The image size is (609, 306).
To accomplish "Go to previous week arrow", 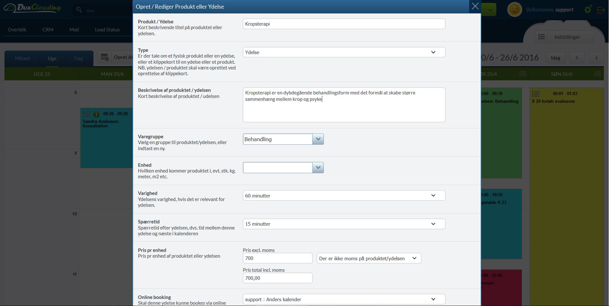I will point(577,58).
